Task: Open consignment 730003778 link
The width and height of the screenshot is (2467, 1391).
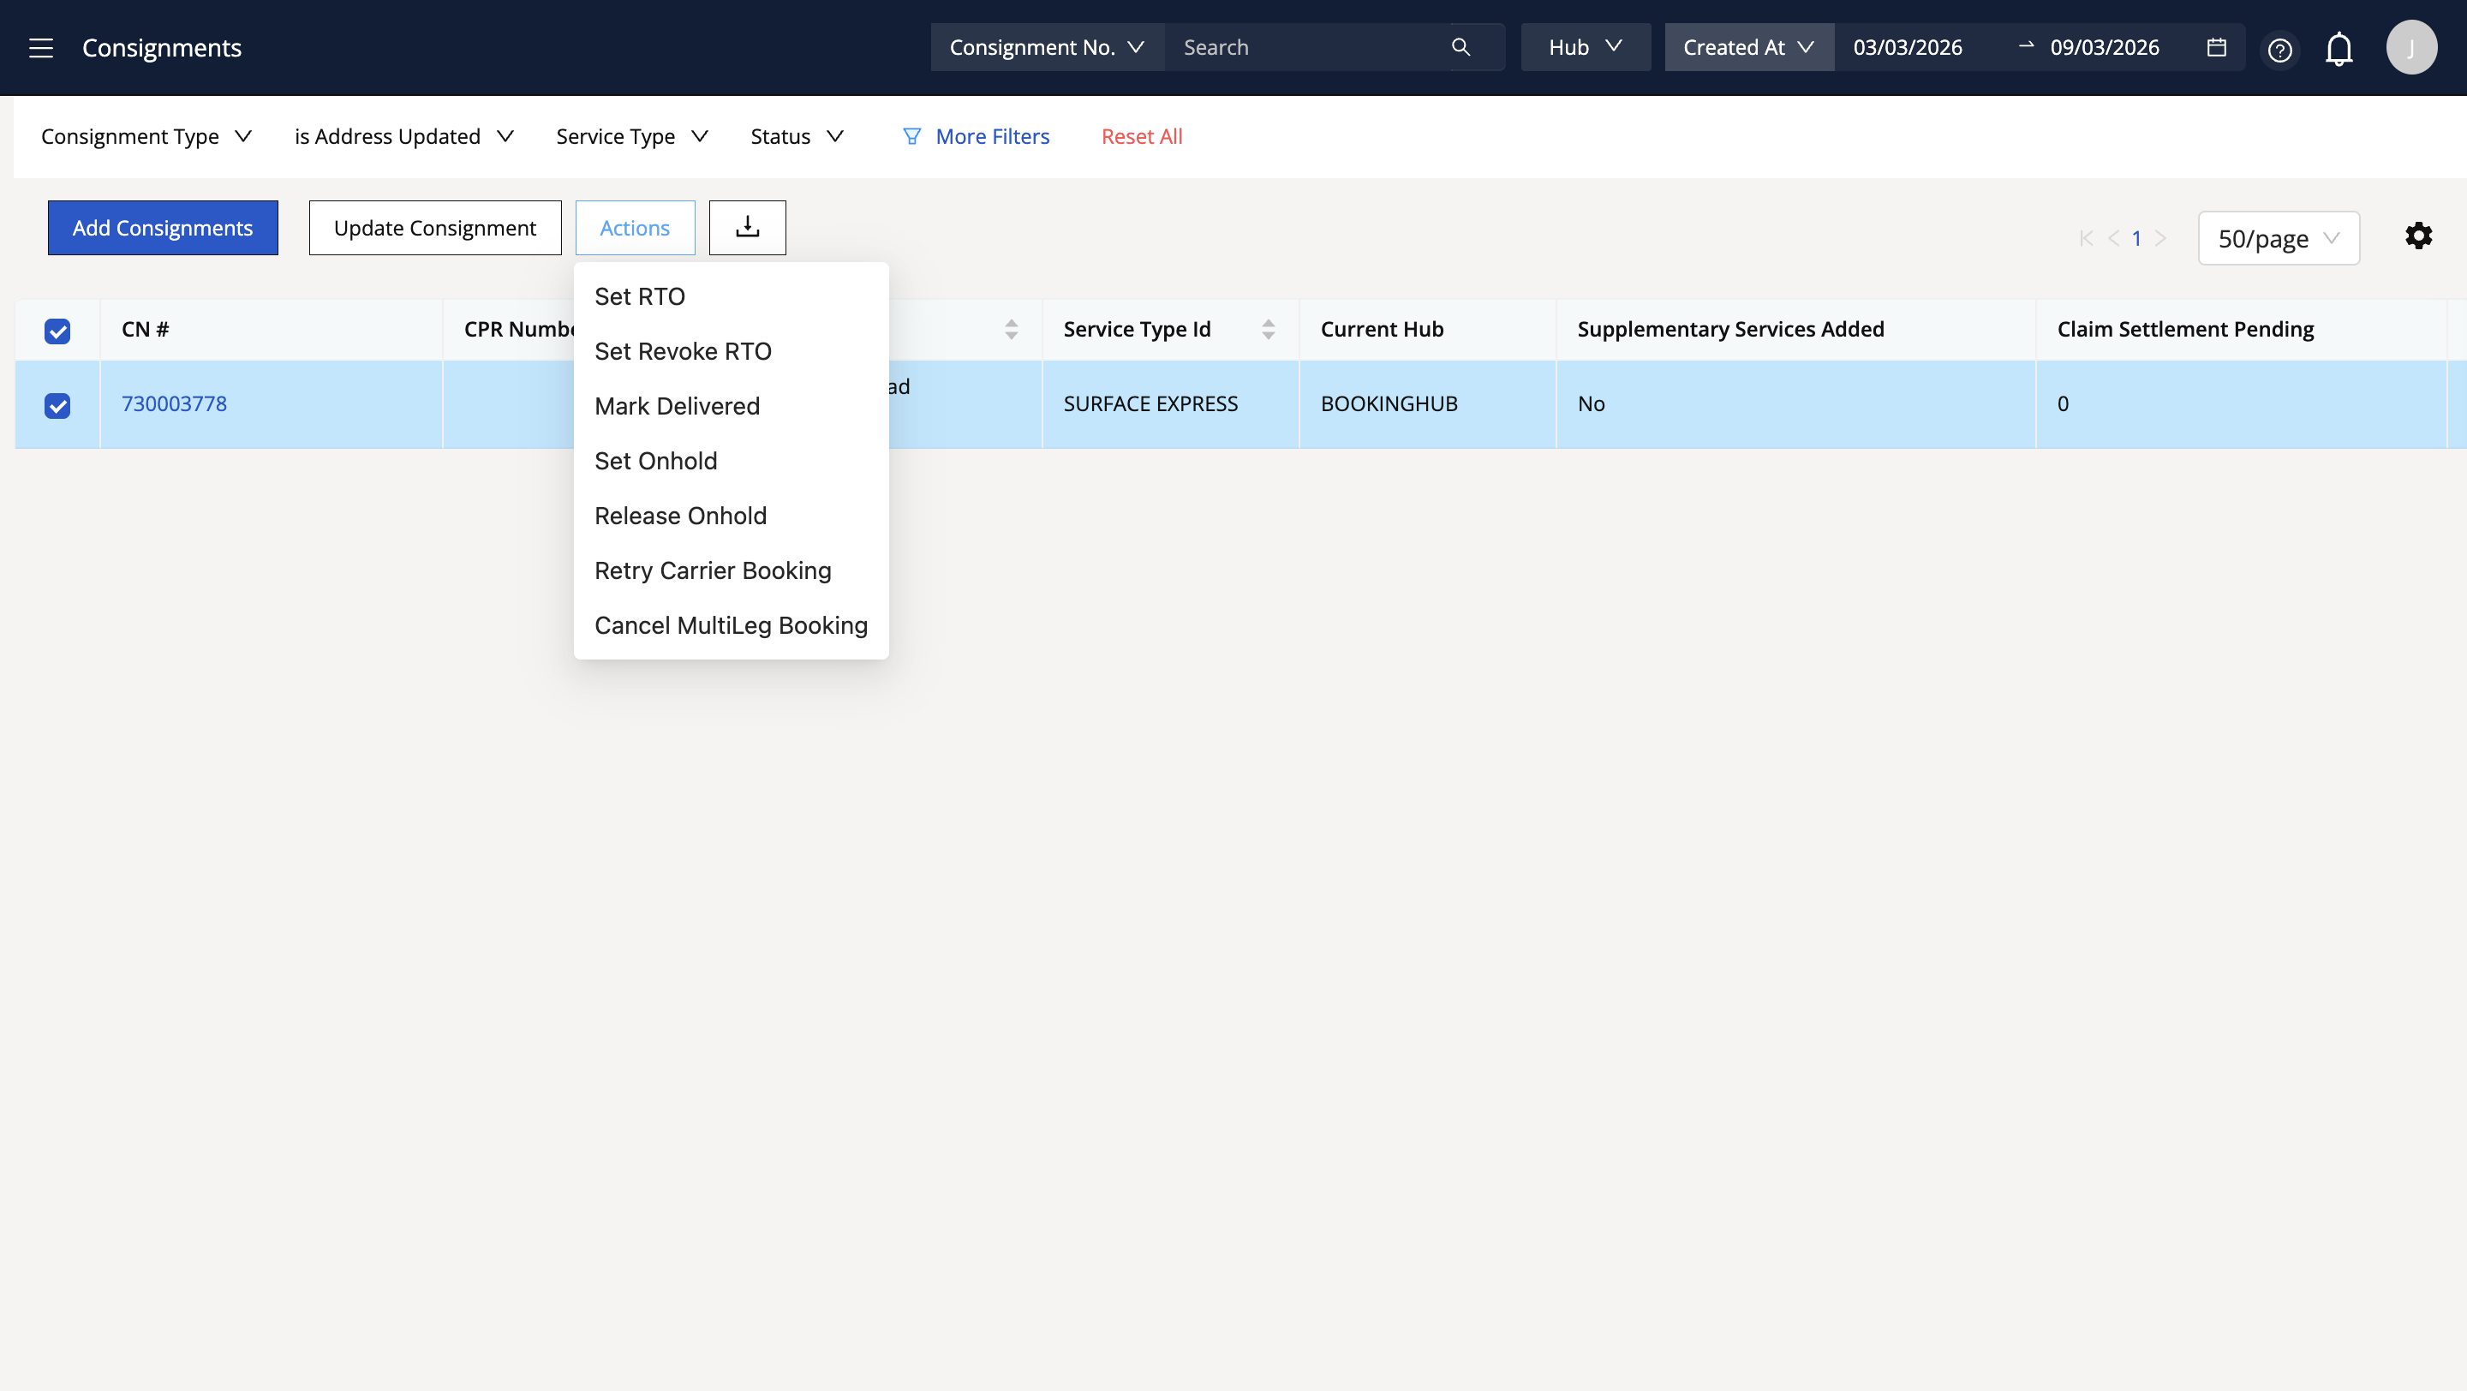Action: pos(174,404)
